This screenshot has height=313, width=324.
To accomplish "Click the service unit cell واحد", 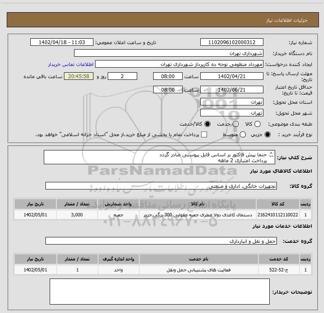I will tap(118, 270).
